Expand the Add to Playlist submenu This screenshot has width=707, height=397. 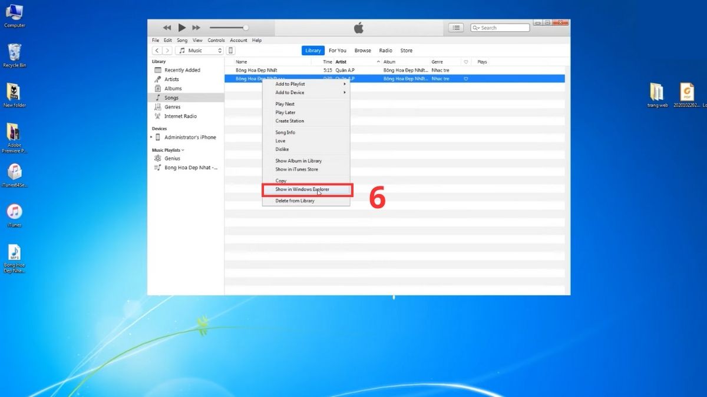coord(306,84)
